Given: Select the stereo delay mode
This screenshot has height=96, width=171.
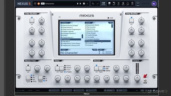Looking at the screenshot, I should click(68, 68).
